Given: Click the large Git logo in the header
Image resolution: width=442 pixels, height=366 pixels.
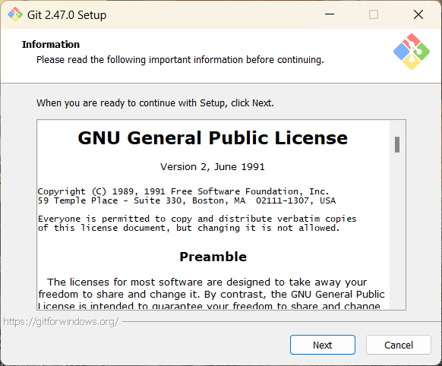Looking at the screenshot, I should (x=412, y=52).
